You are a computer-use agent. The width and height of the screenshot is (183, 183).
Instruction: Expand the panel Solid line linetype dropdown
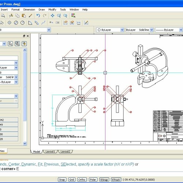16,77
